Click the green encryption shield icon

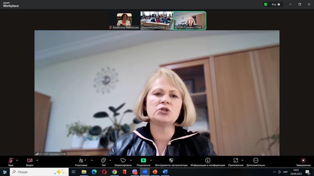pyautogui.click(x=266, y=4)
